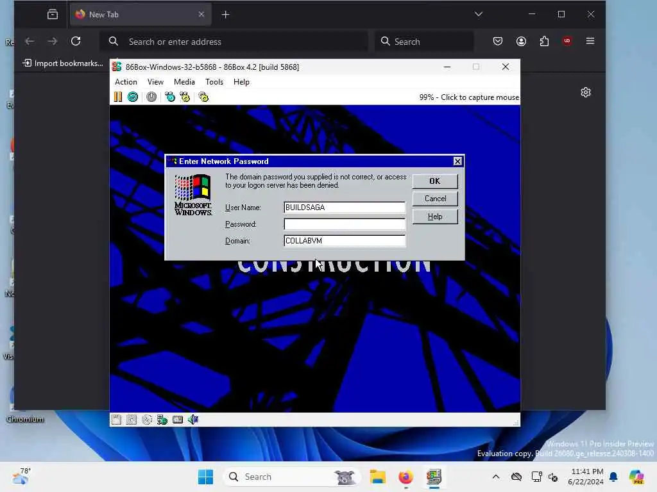Open New Tab personalize gear icon
657x492 pixels.
(x=586, y=92)
